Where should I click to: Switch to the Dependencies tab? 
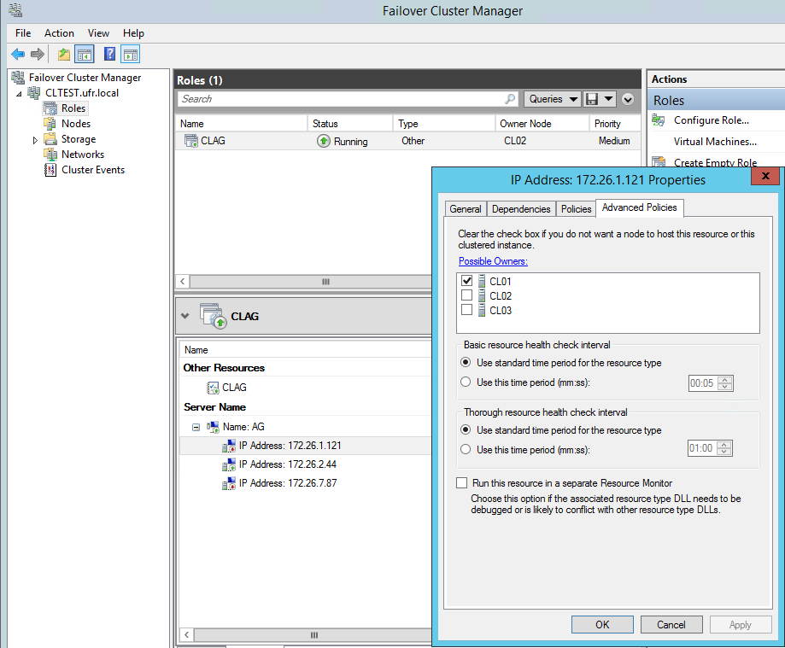(x=520, y=207)
